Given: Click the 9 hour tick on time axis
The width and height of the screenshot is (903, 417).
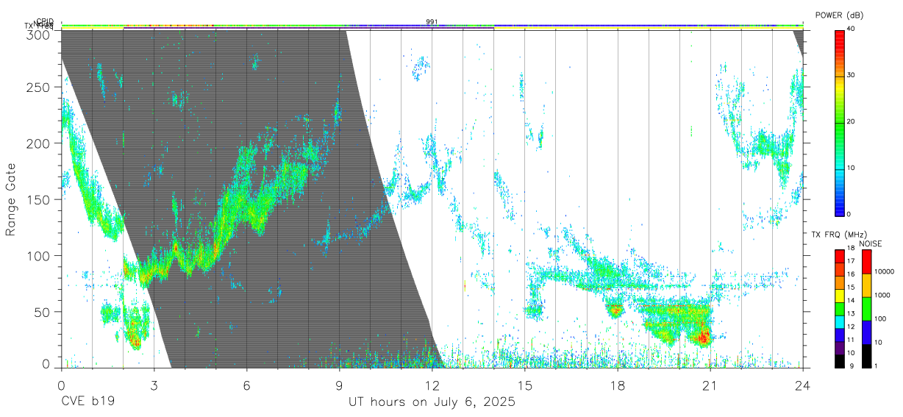Looking at the screenshot, I should coord(339,385).
